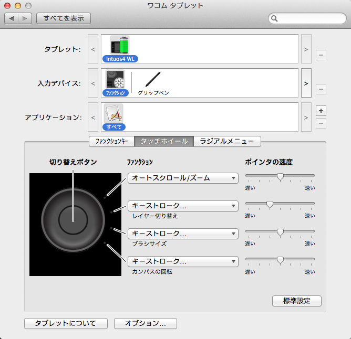Image resolution: width=351 pixels, height=339 pixels.
Task: Open the レイヤー切り替え keystroke dropdown
Action: [x=183, y=206]
